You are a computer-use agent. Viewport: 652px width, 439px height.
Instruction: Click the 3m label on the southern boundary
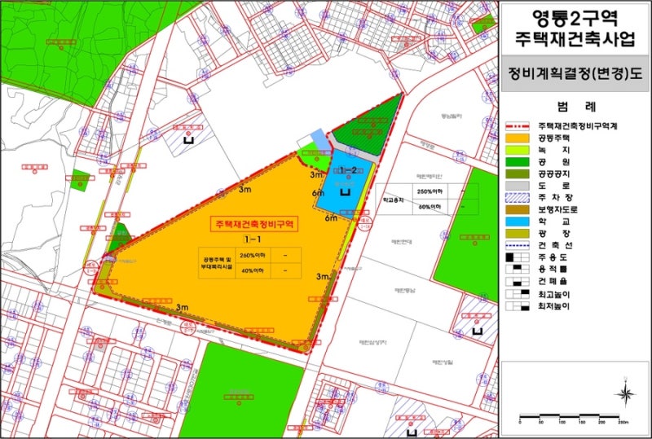(182, 307)
